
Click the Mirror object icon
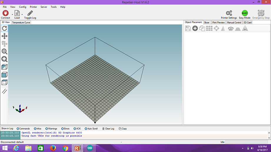245,28
